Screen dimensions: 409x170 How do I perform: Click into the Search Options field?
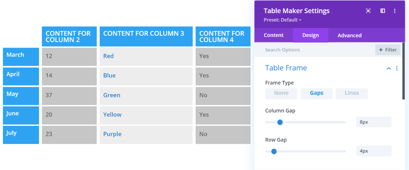pos(315,50)
